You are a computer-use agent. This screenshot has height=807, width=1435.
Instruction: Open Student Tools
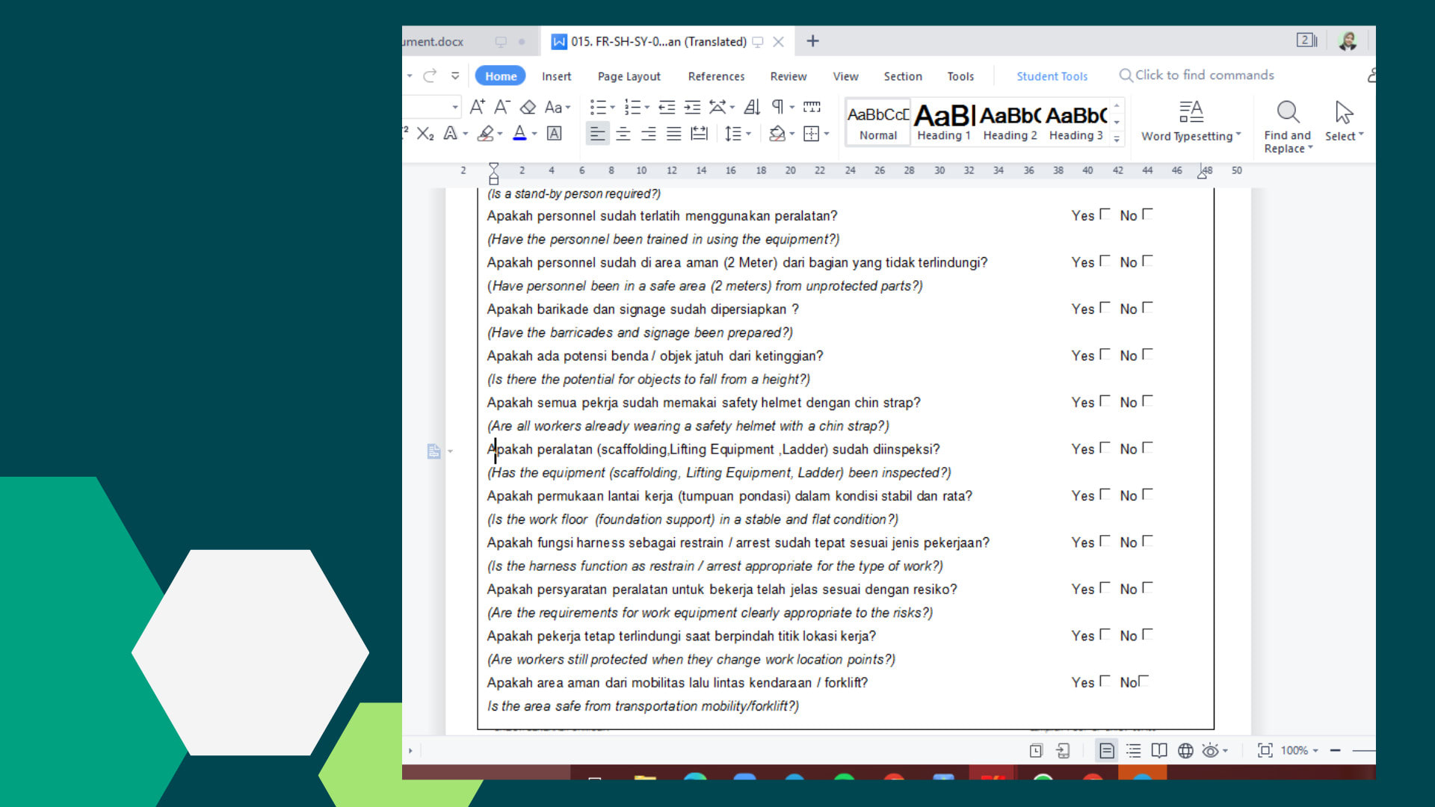[x=1052, y=76]
